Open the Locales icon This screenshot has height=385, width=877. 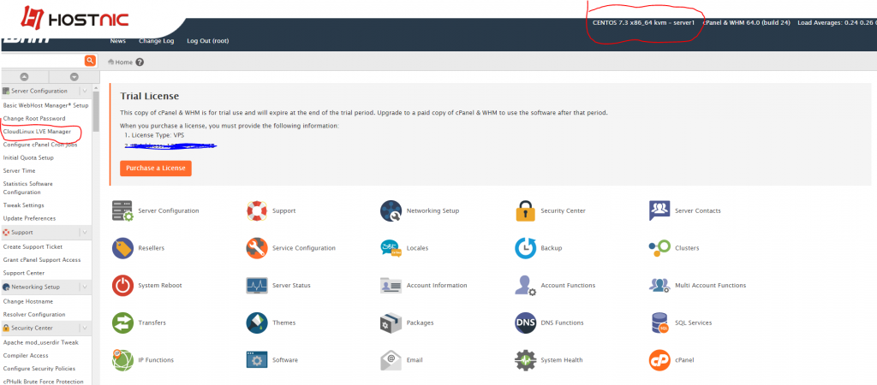coord(391,248)
